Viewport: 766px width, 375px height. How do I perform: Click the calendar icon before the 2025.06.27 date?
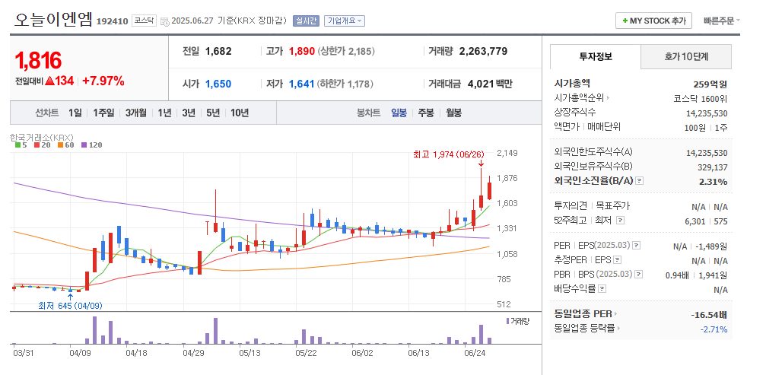pyautogui.click(x=164, y=21)
